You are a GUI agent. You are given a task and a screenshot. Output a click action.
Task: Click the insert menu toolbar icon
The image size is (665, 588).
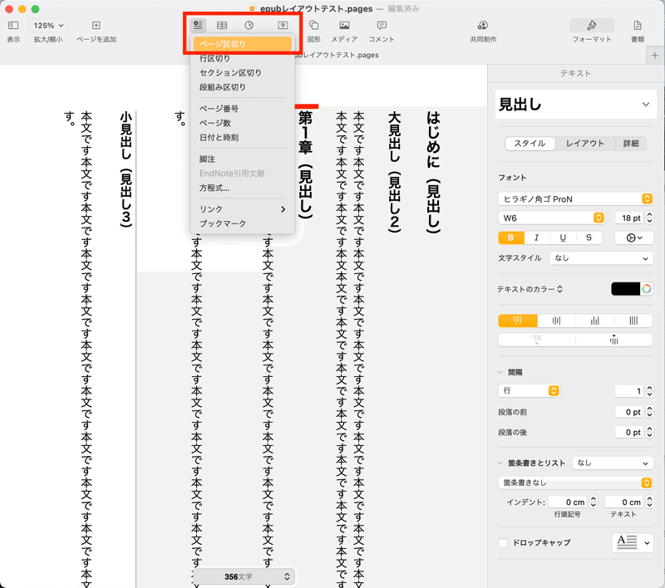(198, 26)
